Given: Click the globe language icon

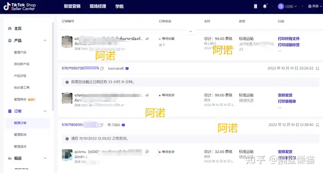Looking at the screenshot, I should (310, 6).
